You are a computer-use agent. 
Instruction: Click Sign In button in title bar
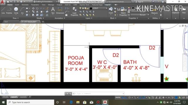tap(139, 2)
